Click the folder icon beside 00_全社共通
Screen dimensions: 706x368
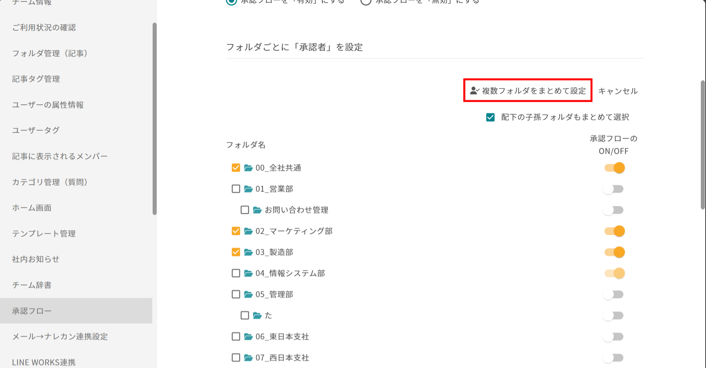pyautogui.click(x=248, y=168)
